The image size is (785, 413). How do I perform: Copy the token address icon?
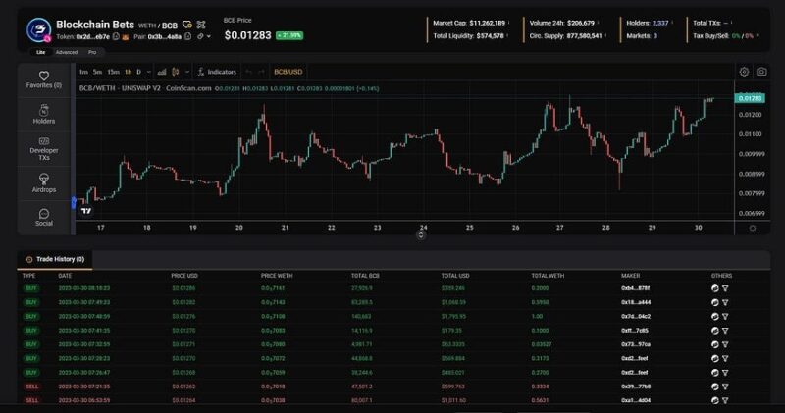116,36
